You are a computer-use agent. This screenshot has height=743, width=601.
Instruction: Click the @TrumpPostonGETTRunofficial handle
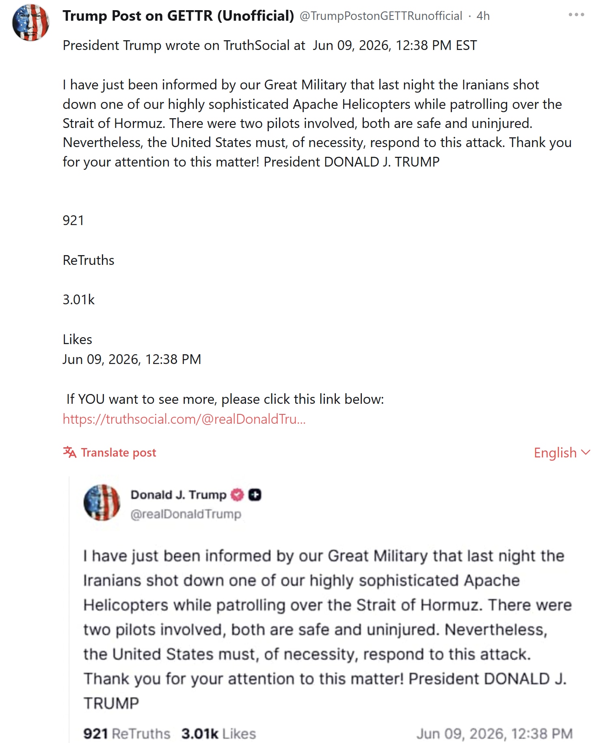tap(381, 16)
